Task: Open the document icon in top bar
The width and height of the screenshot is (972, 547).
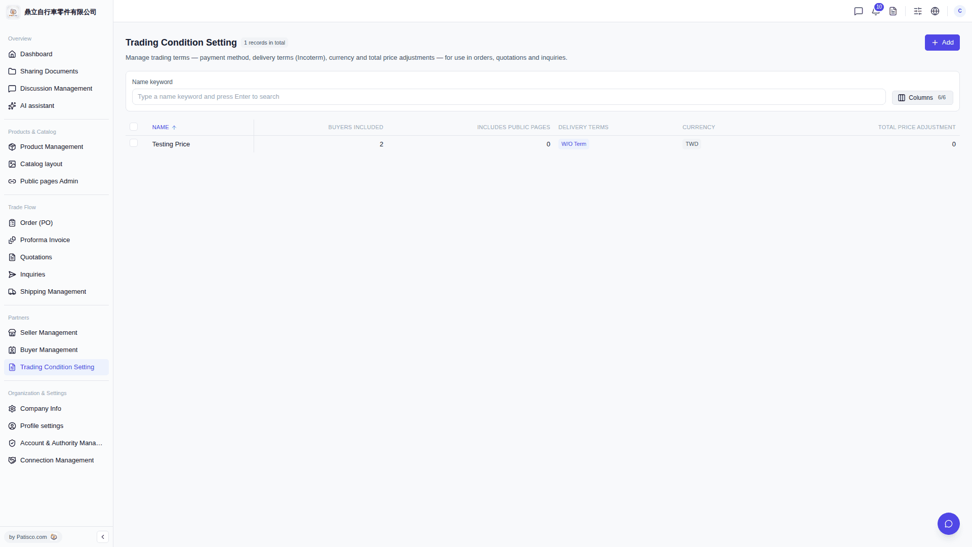Action: click(893, 11)
